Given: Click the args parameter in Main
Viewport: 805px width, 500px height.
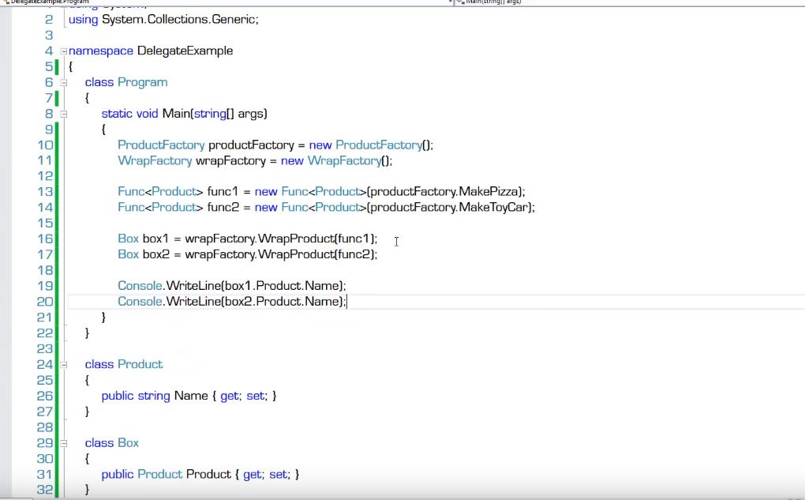Looking at the screenshot, I should tap(250, 114).
